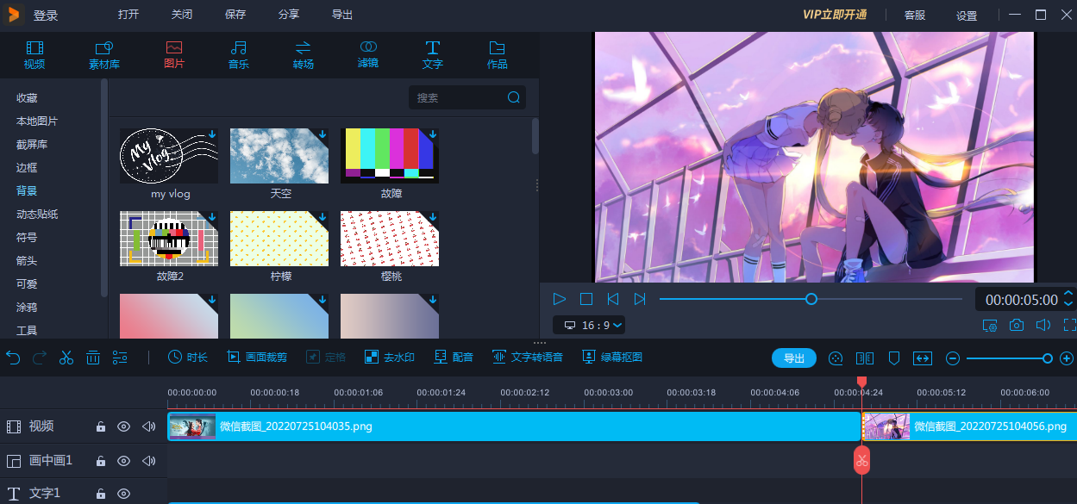Open the 绿幕抠图 green screen tool
The height and width of the screenshot is (504, 1077).
pyautogui.click(x=612, y=357)
